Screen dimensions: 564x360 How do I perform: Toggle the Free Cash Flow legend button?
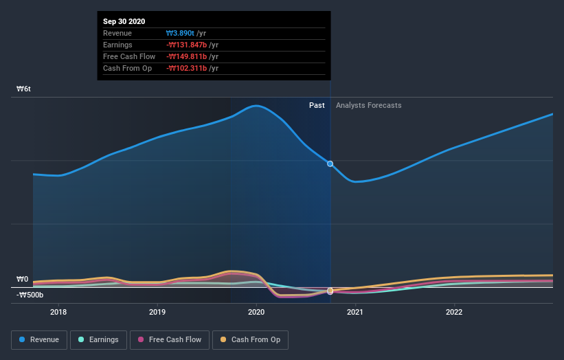[170, 340]
